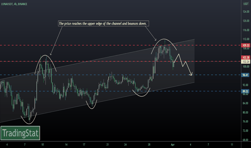Click the date 21 on the time axis
The image size is (251, 148).
tap(107, 145)
